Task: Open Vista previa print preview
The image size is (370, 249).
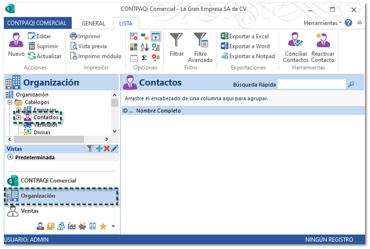Action: 88,47
